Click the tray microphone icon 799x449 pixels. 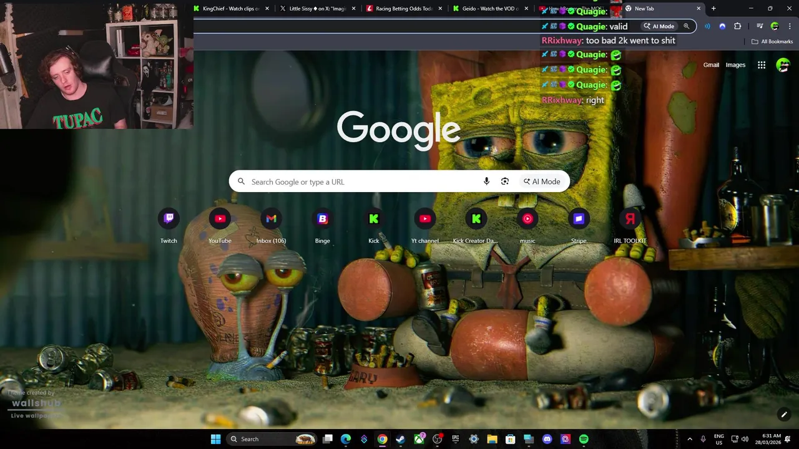point(703,439)
